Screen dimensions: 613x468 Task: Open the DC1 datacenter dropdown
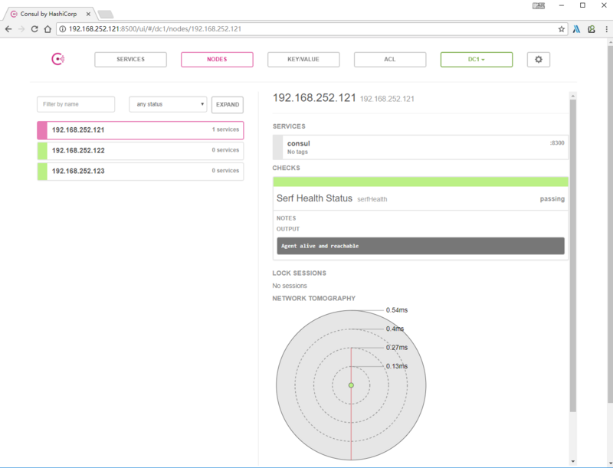tap(476, 60)
